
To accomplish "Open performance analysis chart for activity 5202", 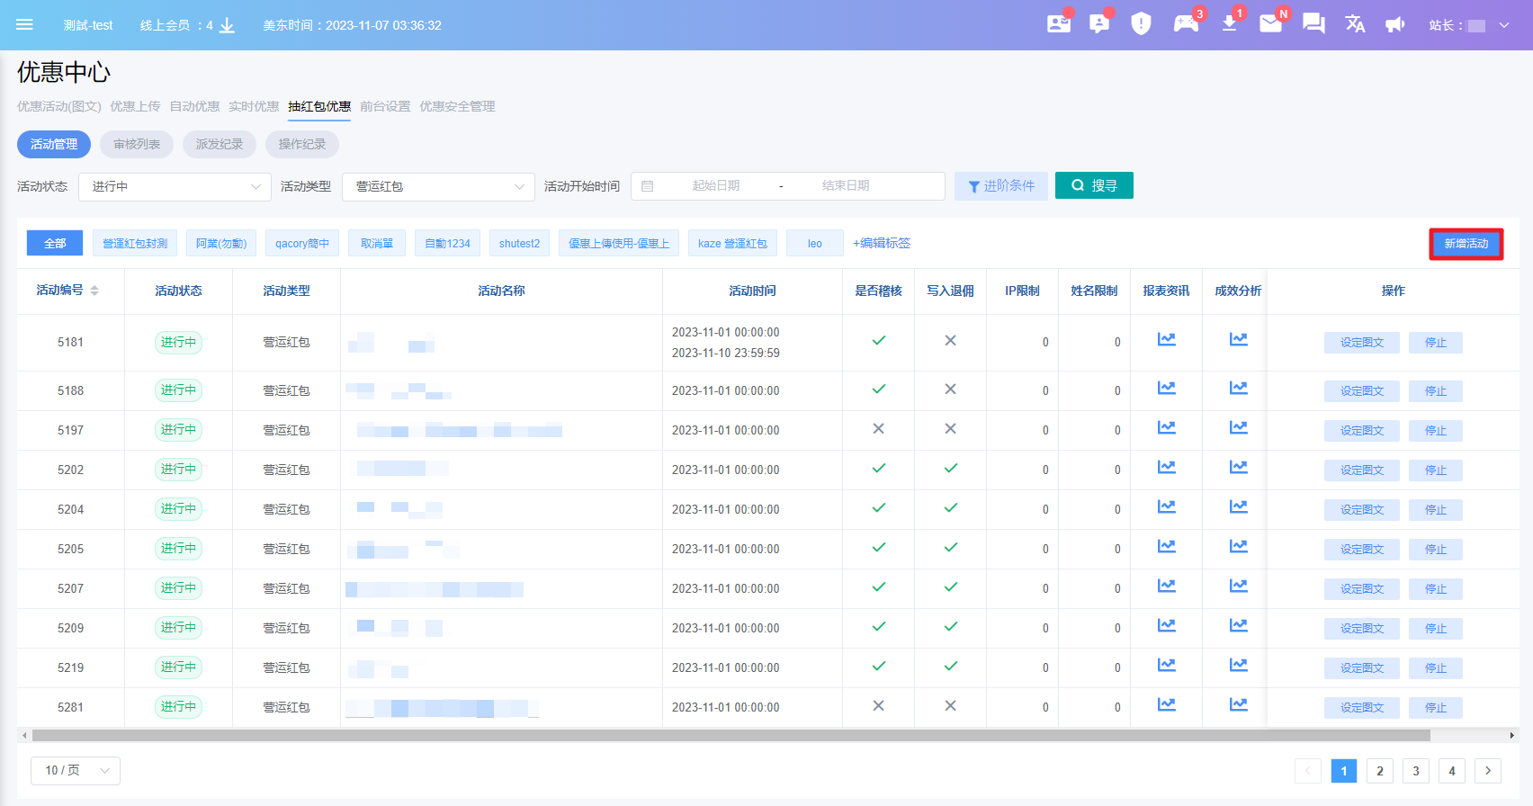I will (x=1238, y=468).
